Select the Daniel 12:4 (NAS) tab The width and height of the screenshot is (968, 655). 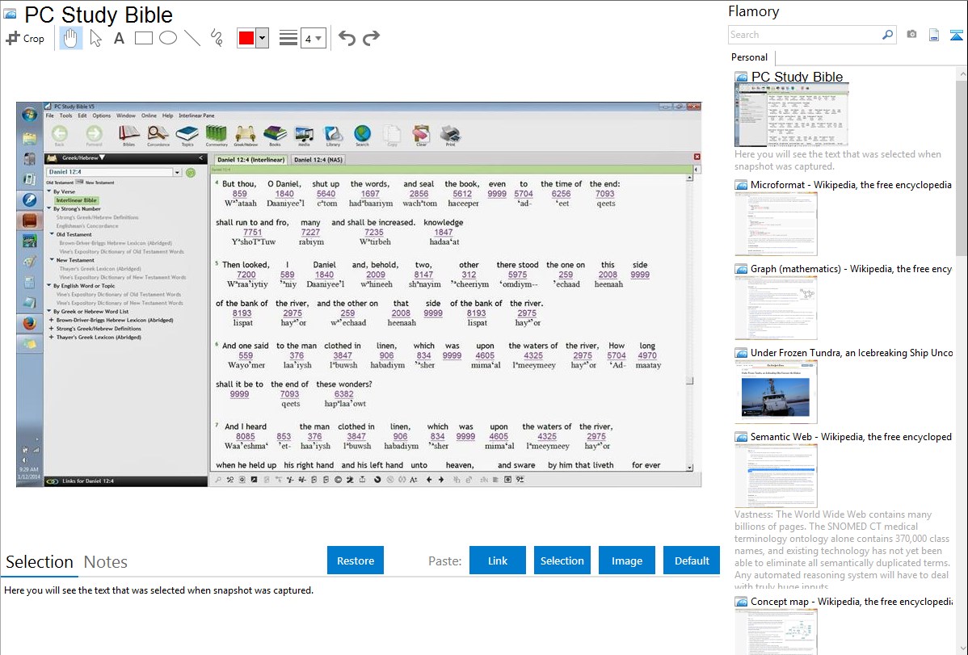point(318,160)
